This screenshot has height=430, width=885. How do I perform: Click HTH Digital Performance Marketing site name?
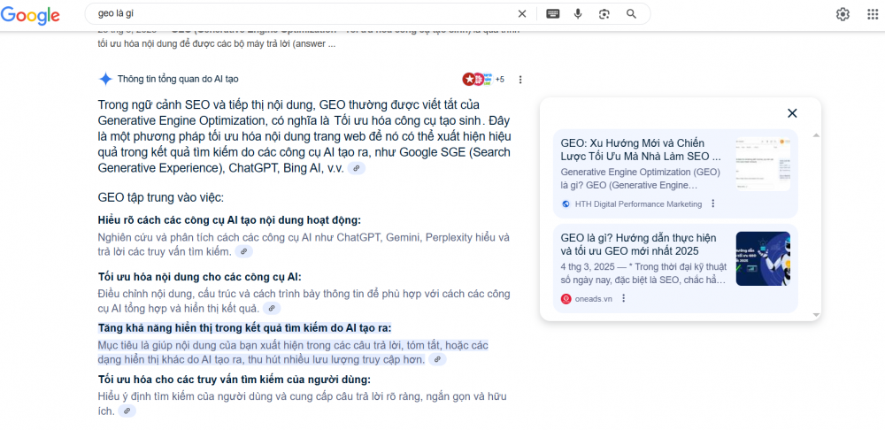click(x=638, y=204)
